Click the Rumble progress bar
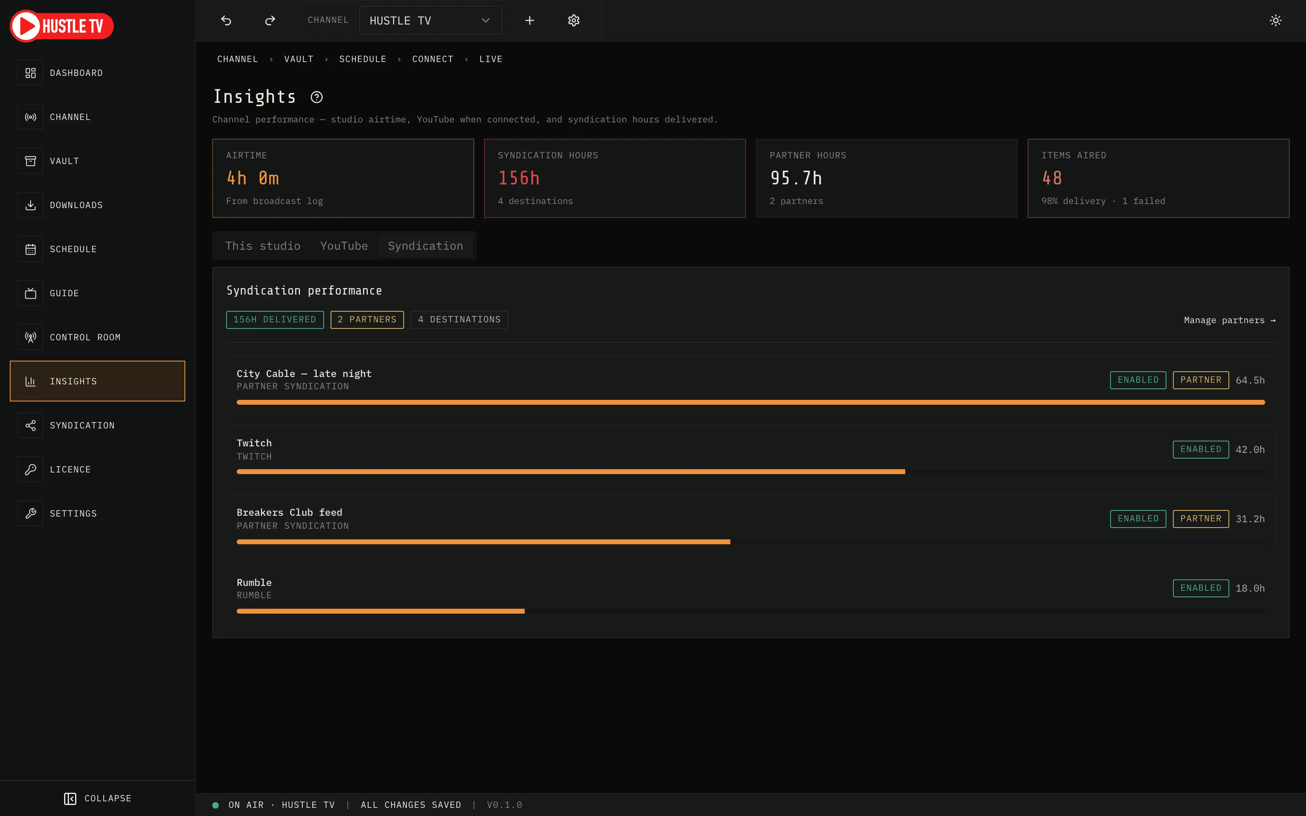This screenshot has width=1306, height=816. coord(751,611)
